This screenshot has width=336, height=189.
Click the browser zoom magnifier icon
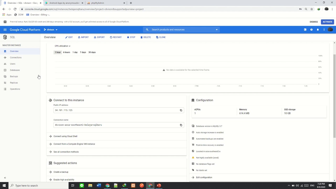(306, 9)
